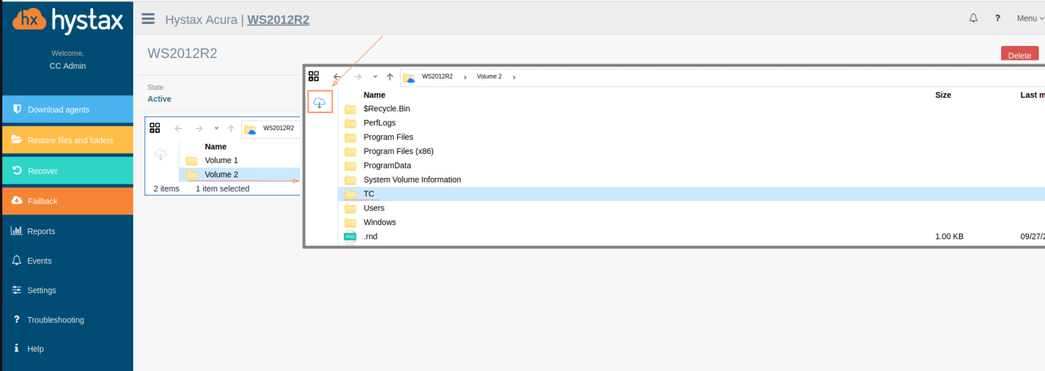Click the Active state text
Screen dimensions: 1045x371
[x=159, y=99]
